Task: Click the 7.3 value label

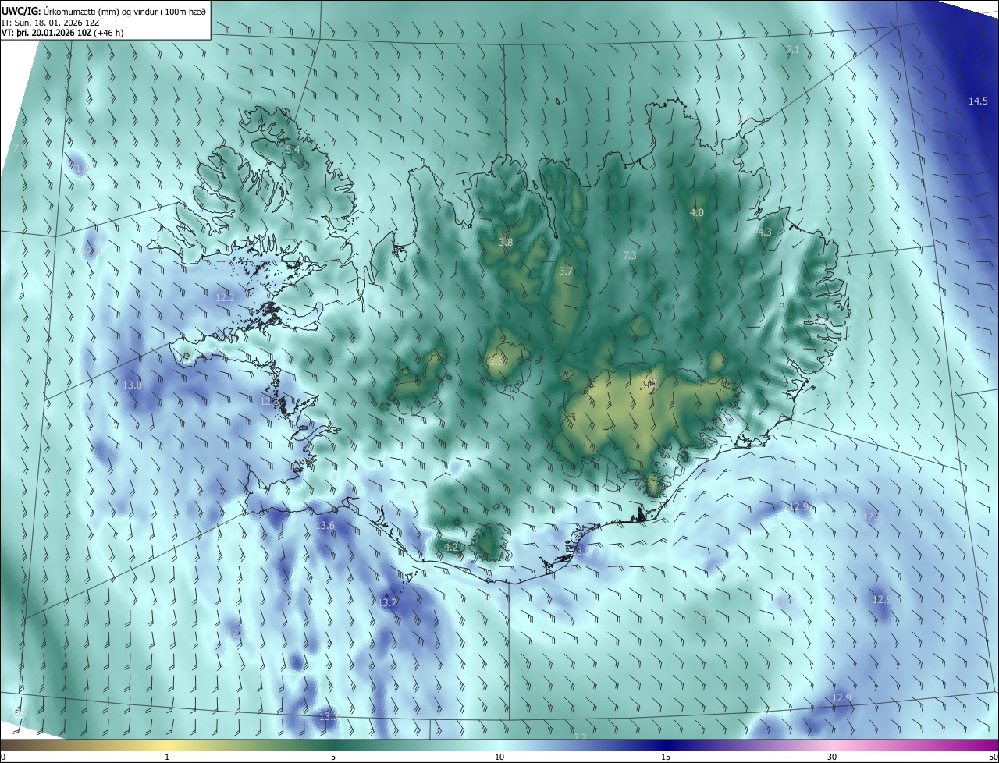Action: pyautogui.click(x=630, y=255)
